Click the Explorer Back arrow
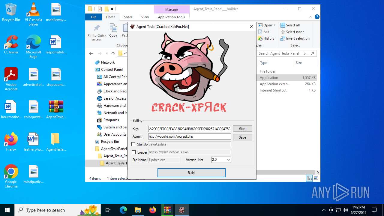 (x=91, y=53)
